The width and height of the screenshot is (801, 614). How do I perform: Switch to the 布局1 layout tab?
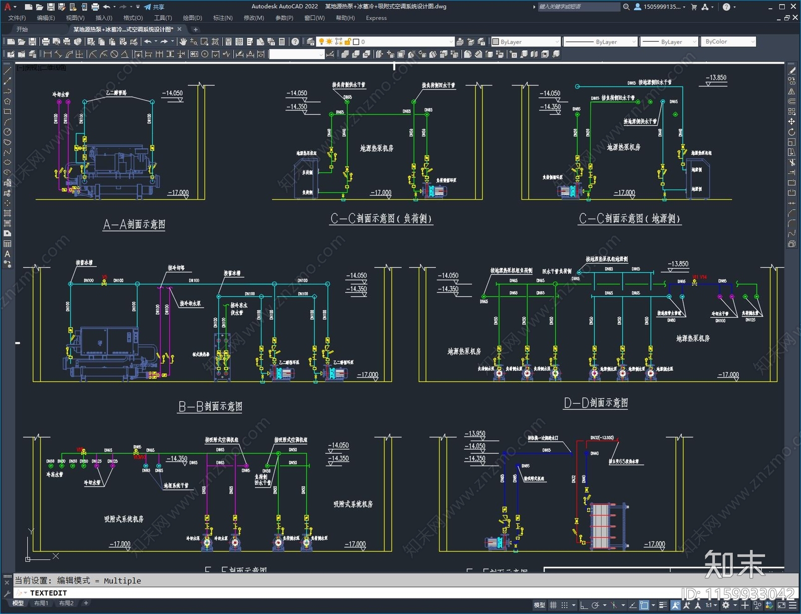tap(41, 603)
